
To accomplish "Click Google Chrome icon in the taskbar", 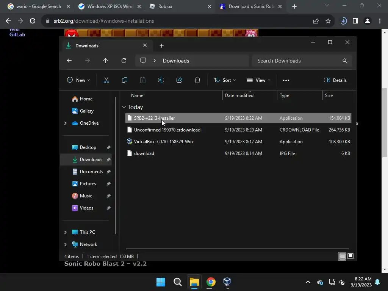I will pyautogui.click(x=211, y=282).
